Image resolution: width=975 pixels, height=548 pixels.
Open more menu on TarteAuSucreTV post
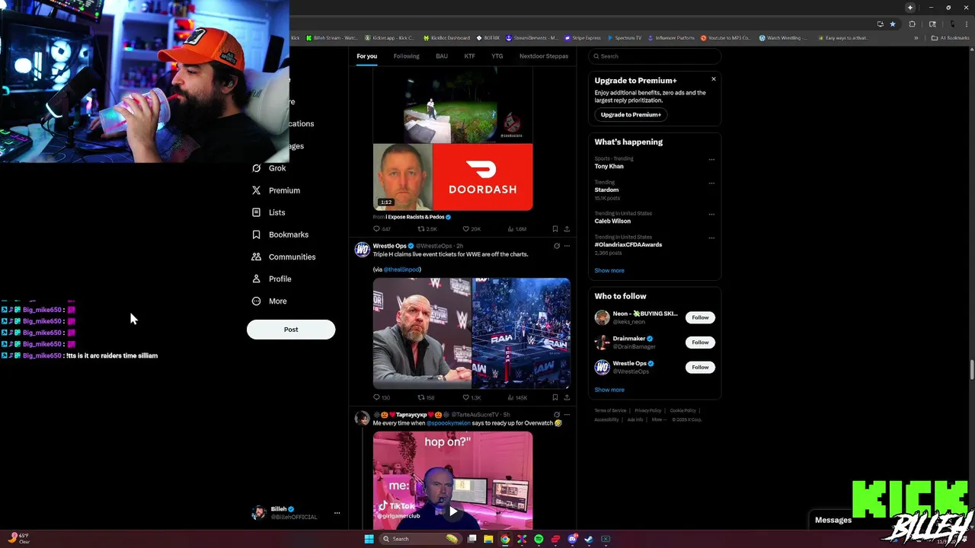coord(567,415)
